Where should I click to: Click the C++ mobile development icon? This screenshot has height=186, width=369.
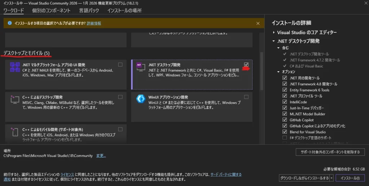click(x=15, y=132)
